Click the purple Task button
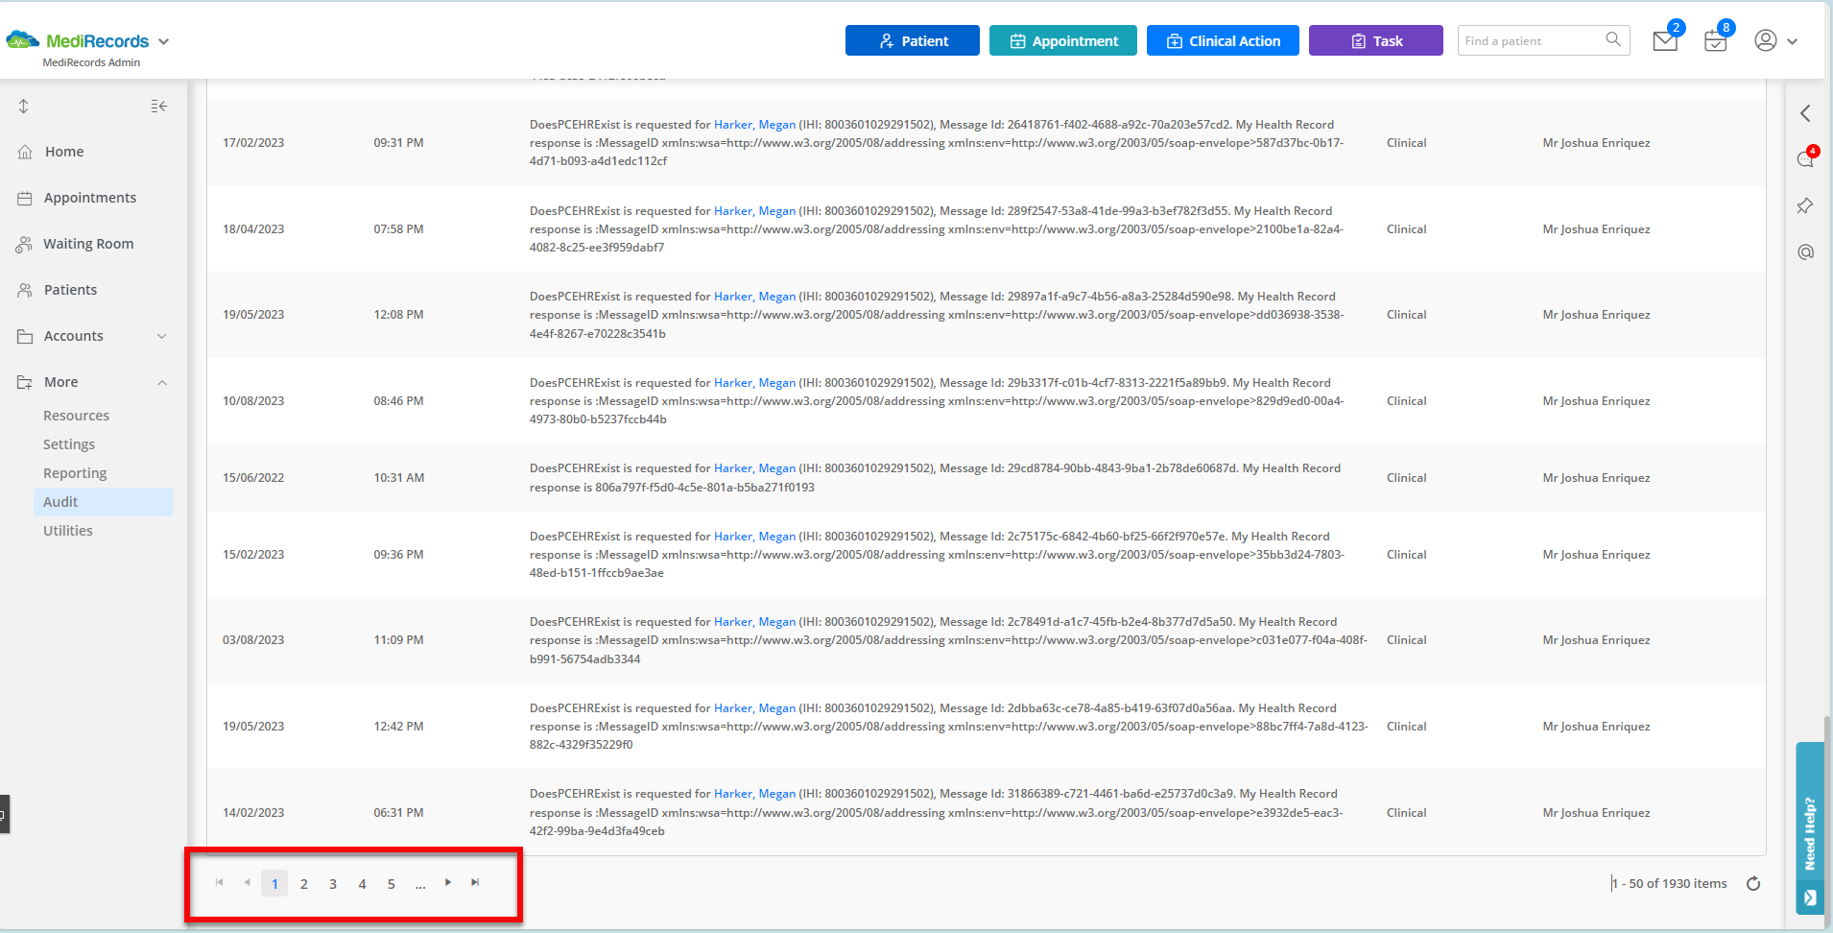 (1376, 40)
